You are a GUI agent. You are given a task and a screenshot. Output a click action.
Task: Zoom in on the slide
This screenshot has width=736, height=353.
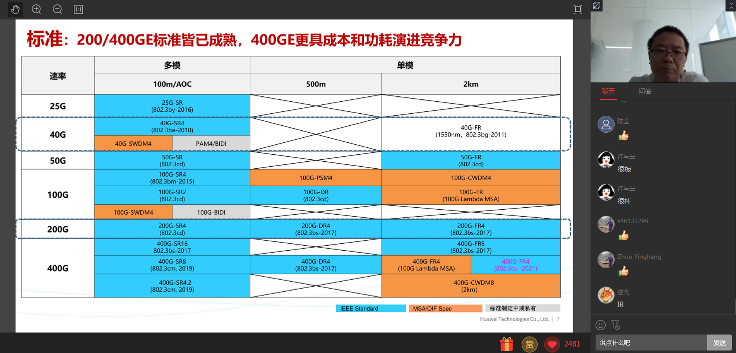pyautogui.click(x=36, y=9)
